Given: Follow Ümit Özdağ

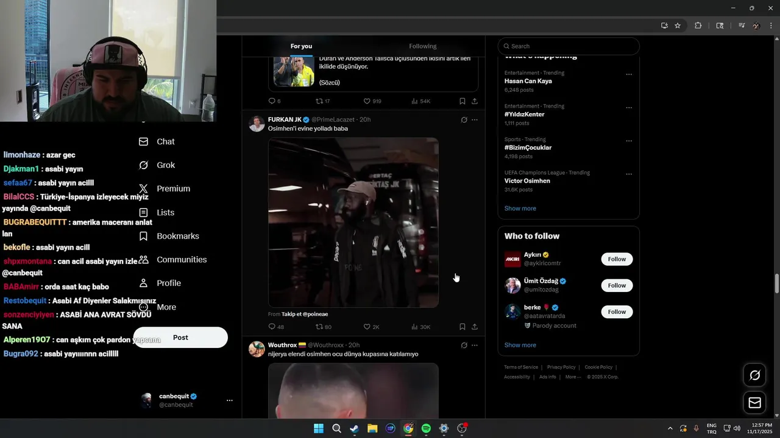Looking at the screenshot, I should (x=617, y=285).
